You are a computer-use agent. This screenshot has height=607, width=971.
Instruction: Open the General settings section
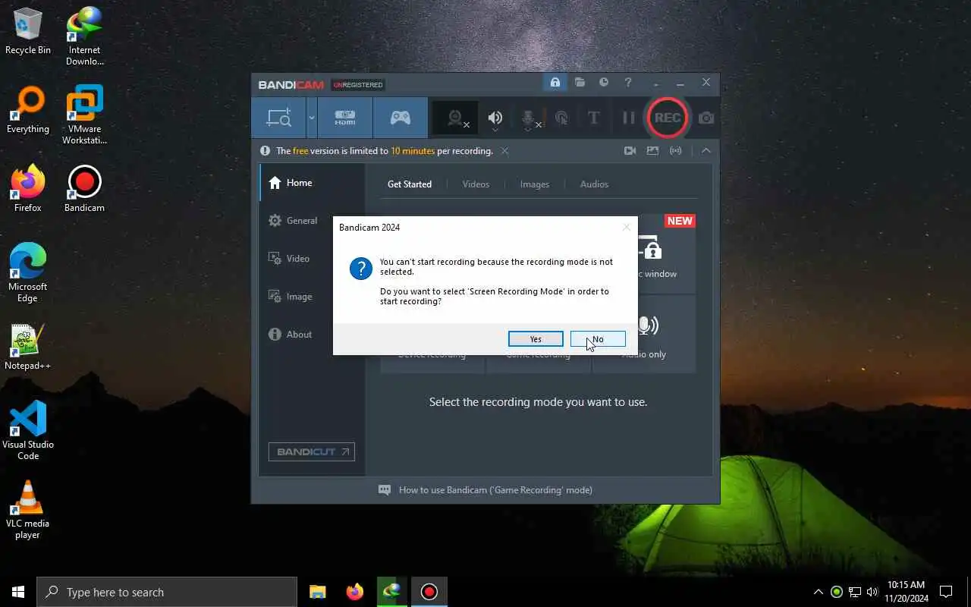(312, 221)
